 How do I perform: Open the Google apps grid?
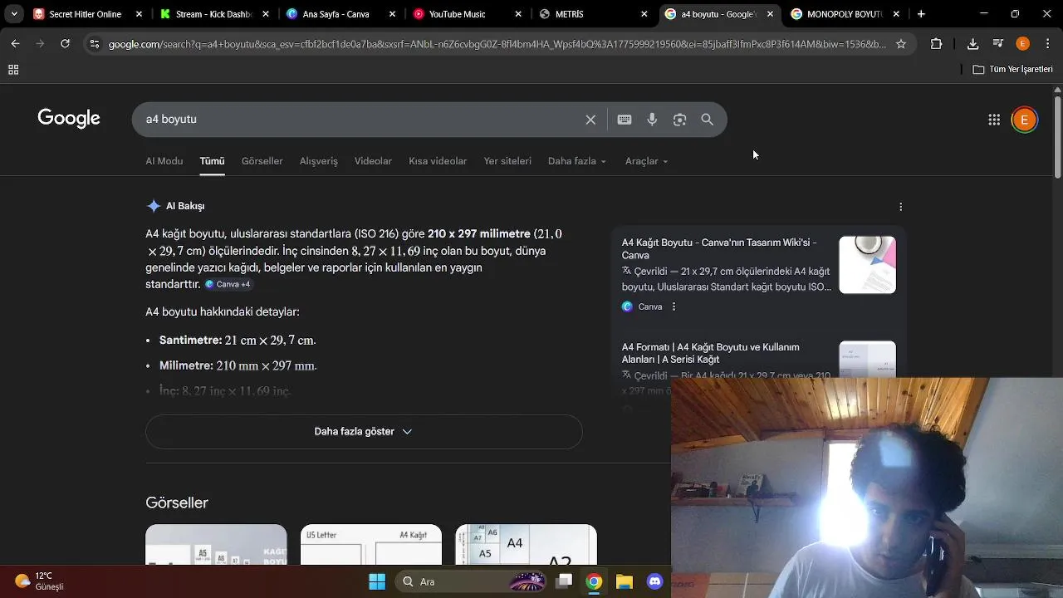pos(994,120)
